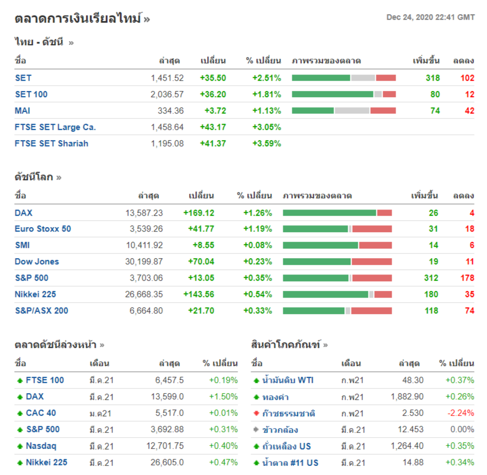This screenshot has width=487, height=475.
Task: Open the ไทย - ดัชนี section link
Action: (x=44, y=42)
